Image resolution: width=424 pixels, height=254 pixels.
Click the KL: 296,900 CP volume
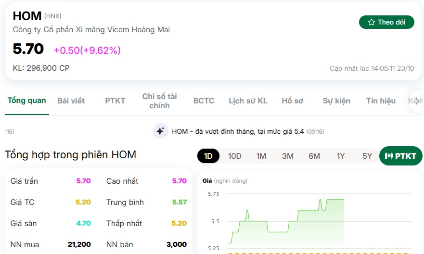pyautogui.click(x=41, y=68)
